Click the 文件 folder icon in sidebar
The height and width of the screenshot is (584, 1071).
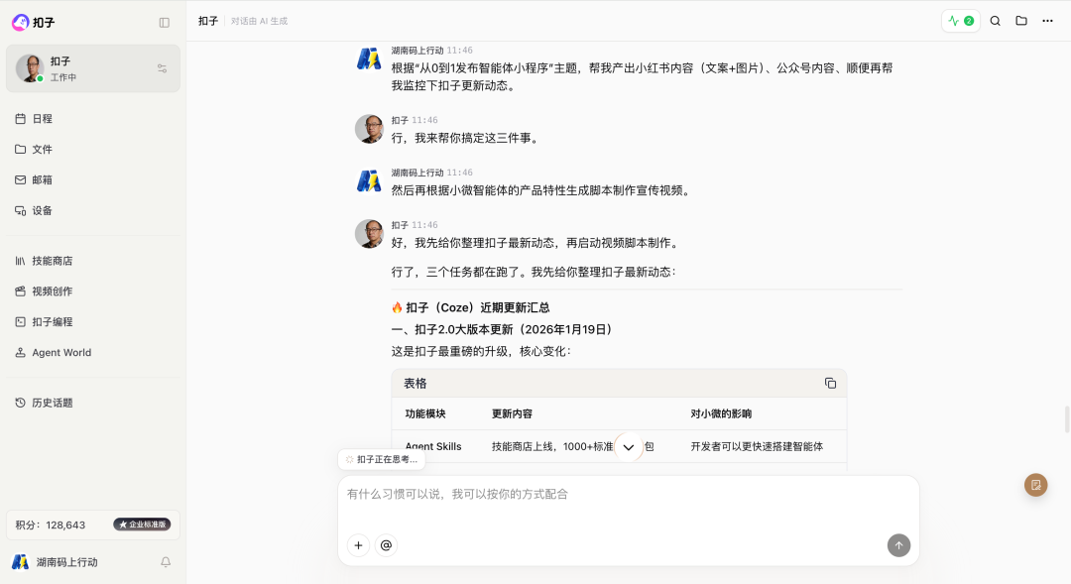[x=21, y=149]
